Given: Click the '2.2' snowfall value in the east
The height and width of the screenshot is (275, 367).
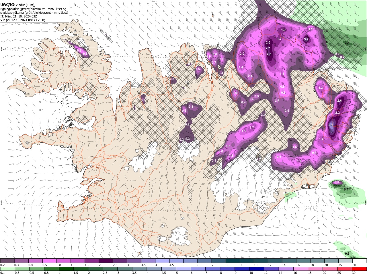Looking at the screenshot, I should click(x=337, y=113).
